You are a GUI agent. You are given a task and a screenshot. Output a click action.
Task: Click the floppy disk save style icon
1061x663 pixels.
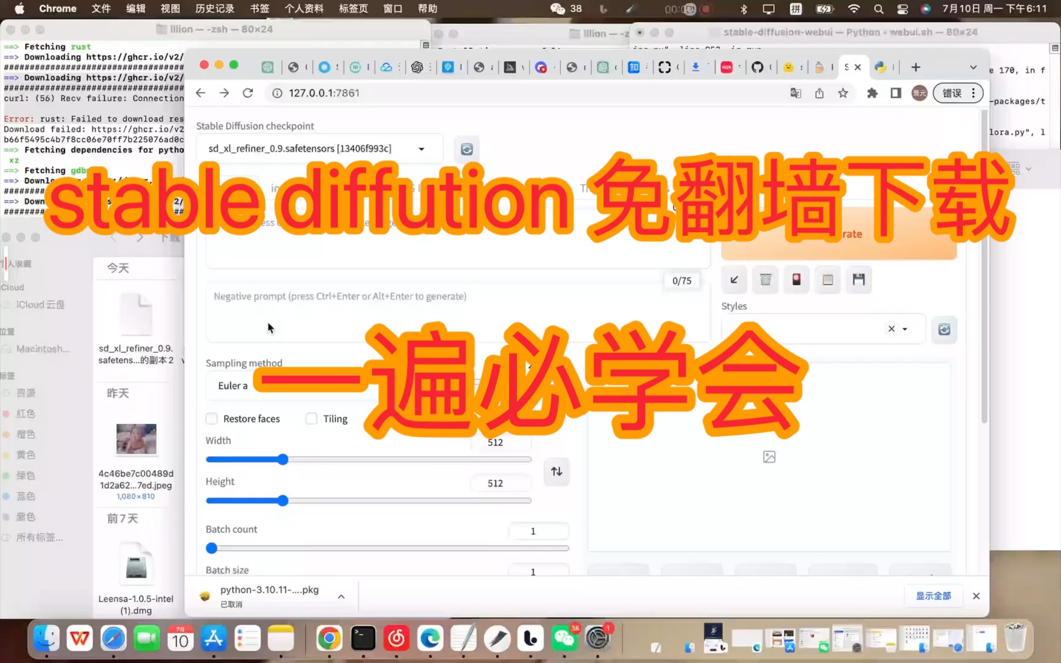pyautogui.click(x=859, y=279)
